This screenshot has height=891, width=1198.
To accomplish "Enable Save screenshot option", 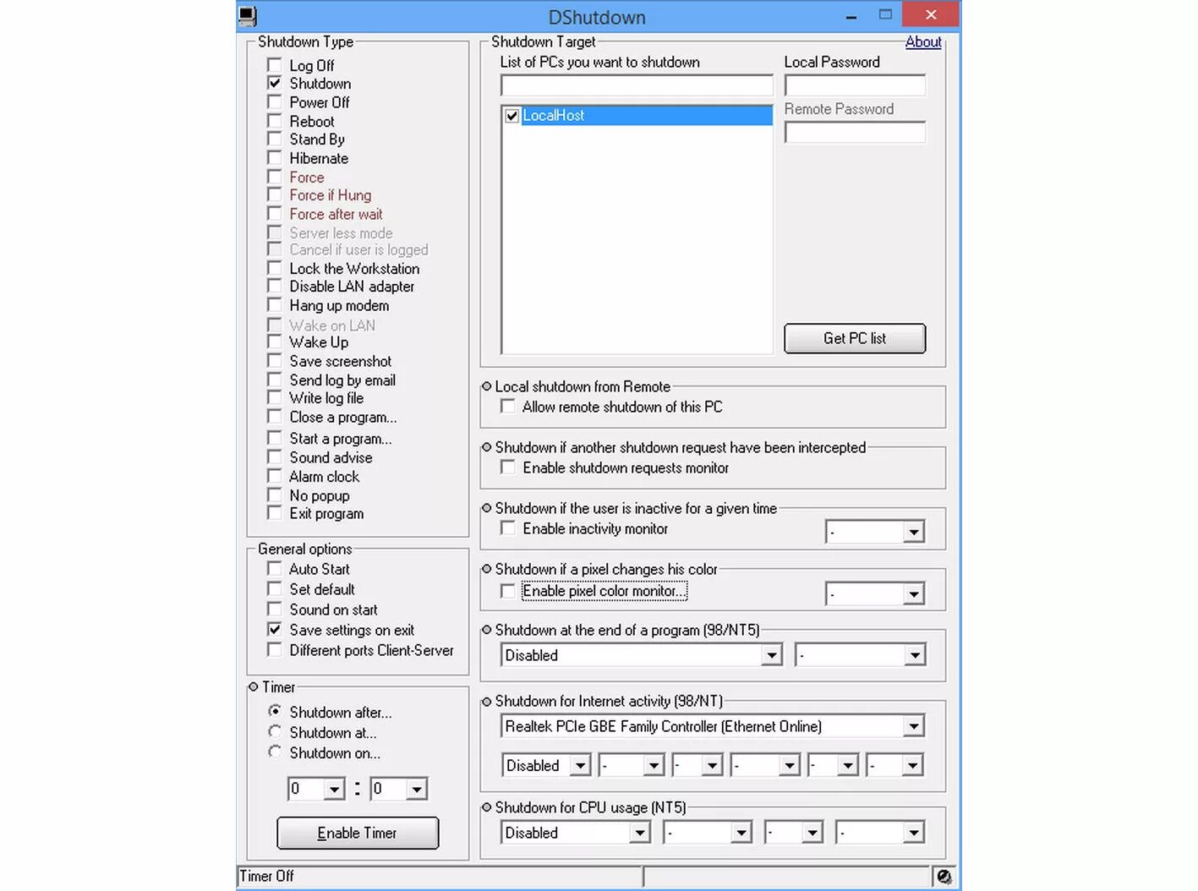I will pyautogui.click(x=274, y=361).
